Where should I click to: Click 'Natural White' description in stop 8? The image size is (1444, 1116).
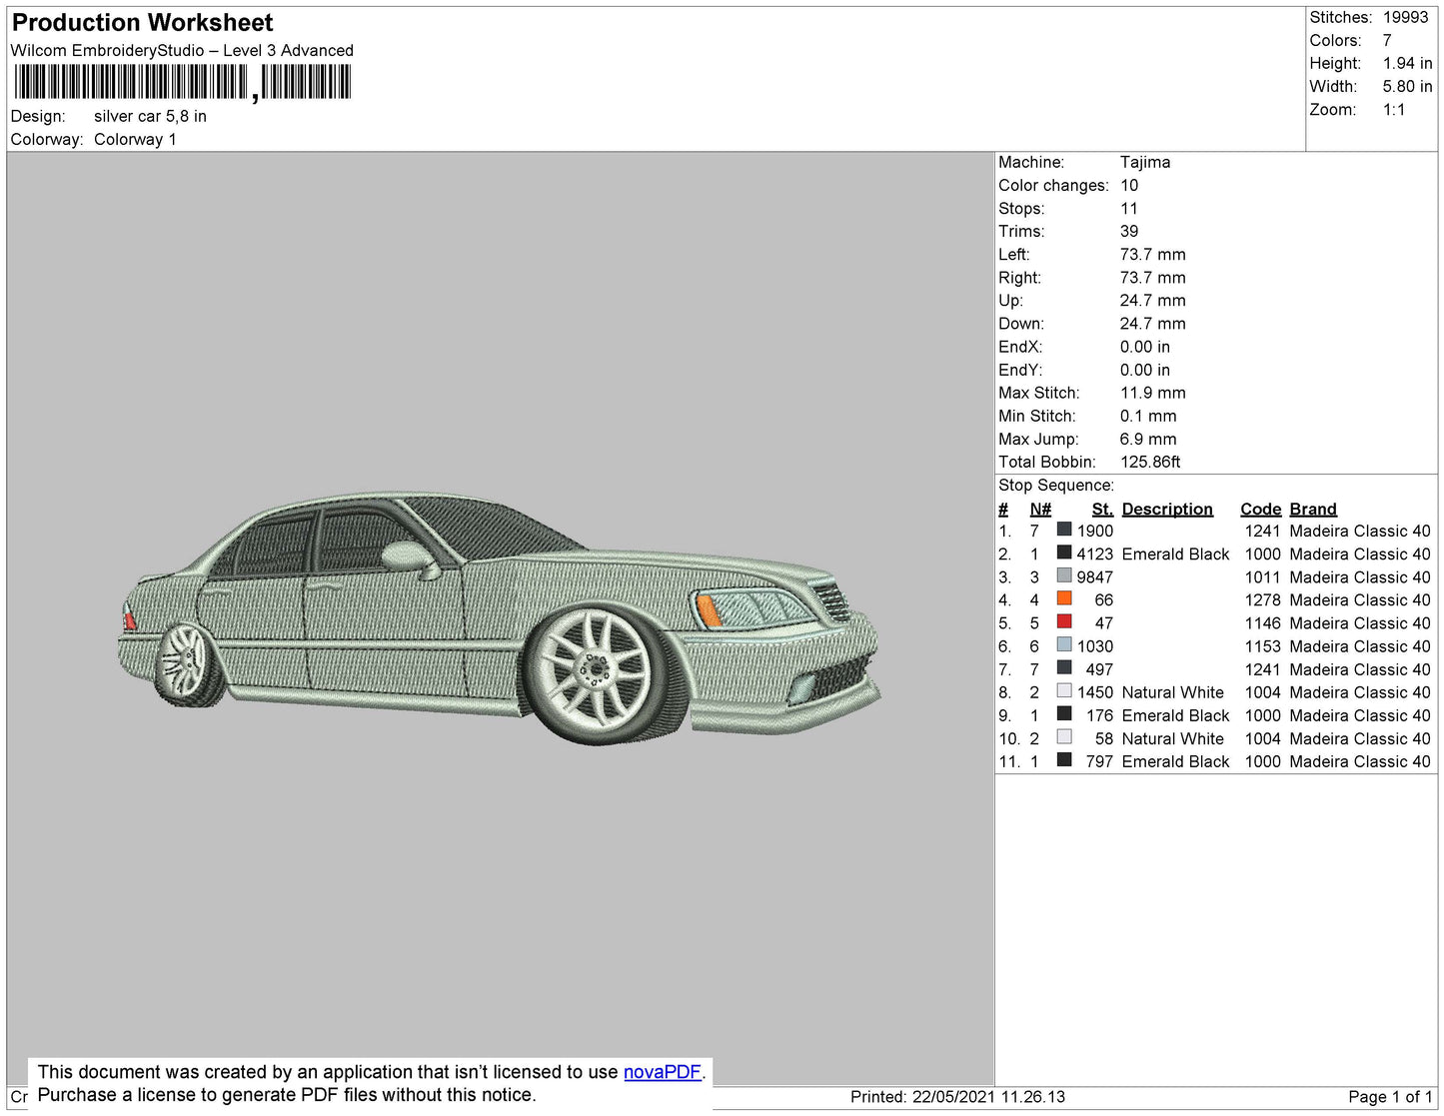click(x=1173, y=692)
